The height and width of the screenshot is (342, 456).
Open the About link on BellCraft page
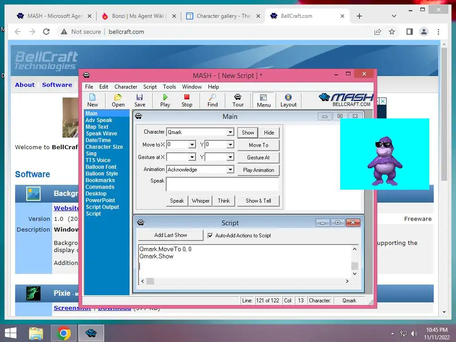coord(25,85)
